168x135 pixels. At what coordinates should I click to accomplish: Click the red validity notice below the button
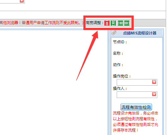(136, 122)
